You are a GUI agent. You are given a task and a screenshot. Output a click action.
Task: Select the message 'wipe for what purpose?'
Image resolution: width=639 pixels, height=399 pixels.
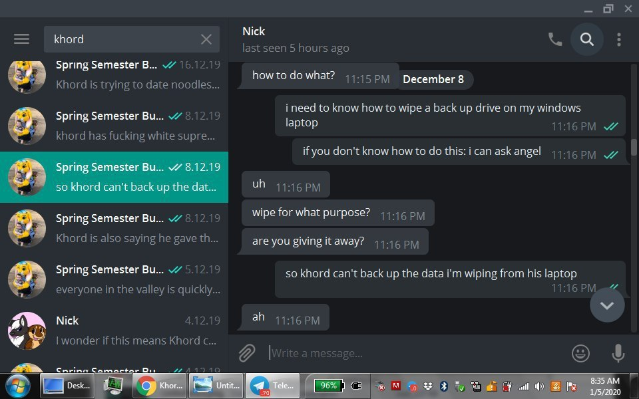pyautogui.click(x=338, y=213)
